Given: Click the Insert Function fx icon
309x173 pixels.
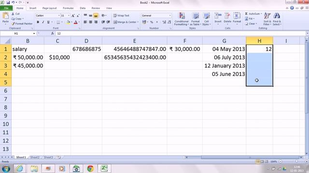Looking at the screenshot, I should 53,34.
